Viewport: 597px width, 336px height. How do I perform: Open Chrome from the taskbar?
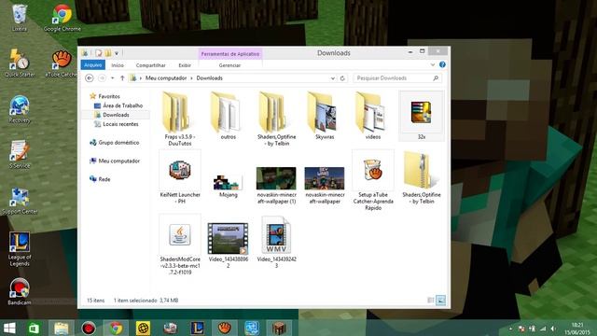pos(116,328)
